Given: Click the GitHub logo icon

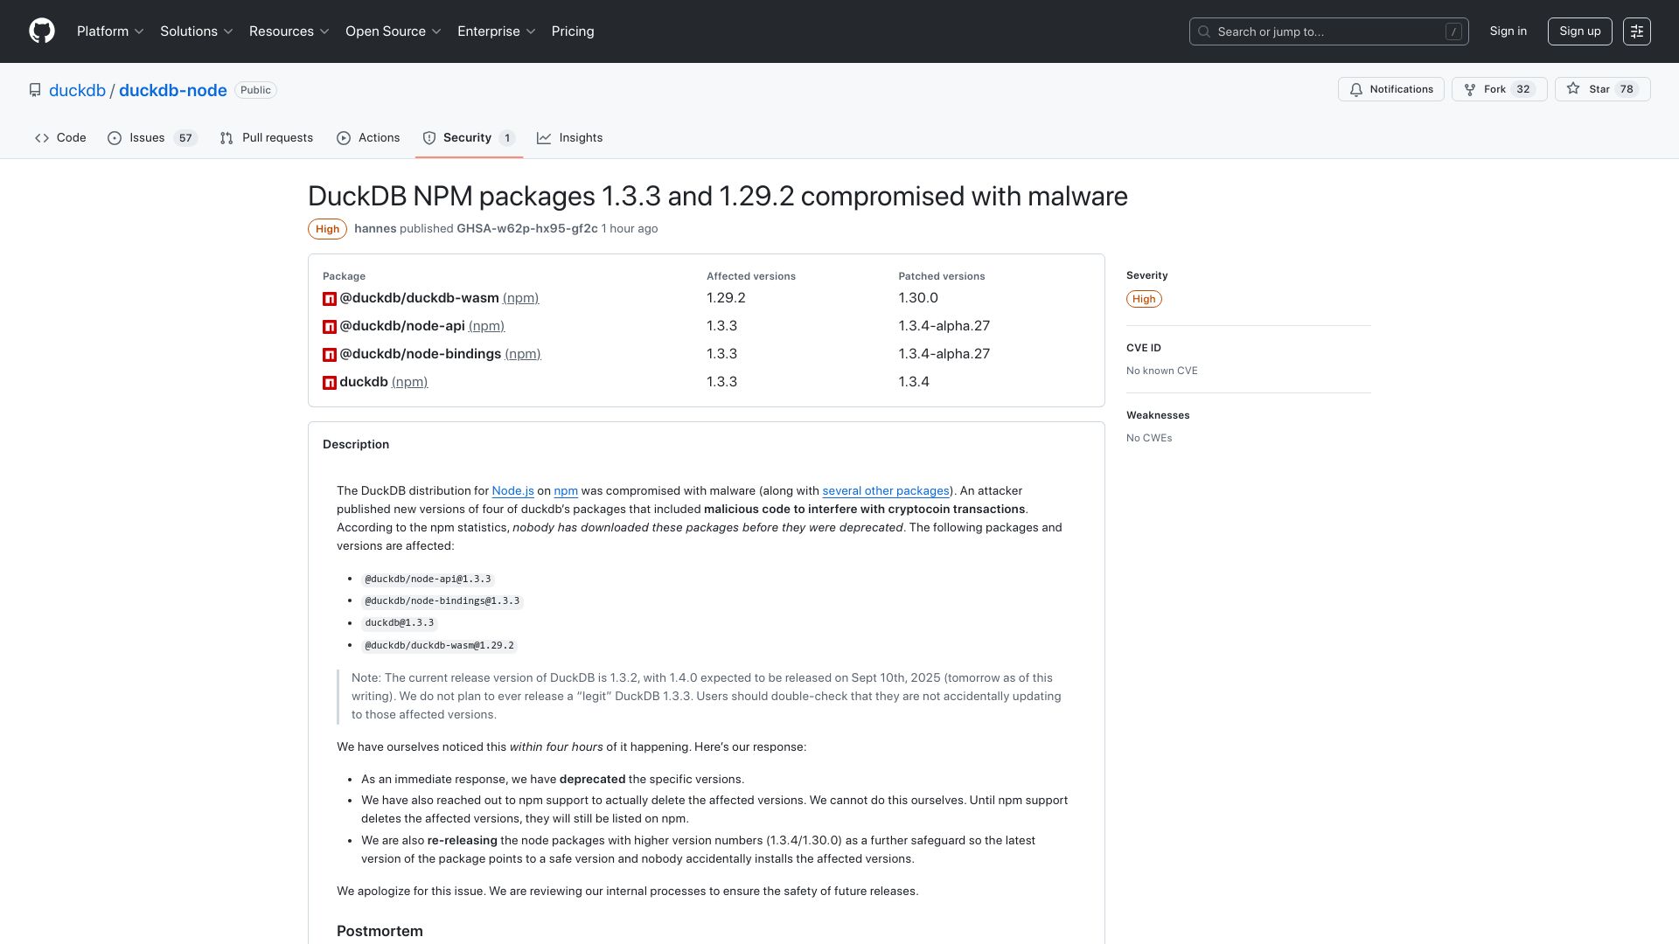Looking at the screenshot, I should (42, 31).
